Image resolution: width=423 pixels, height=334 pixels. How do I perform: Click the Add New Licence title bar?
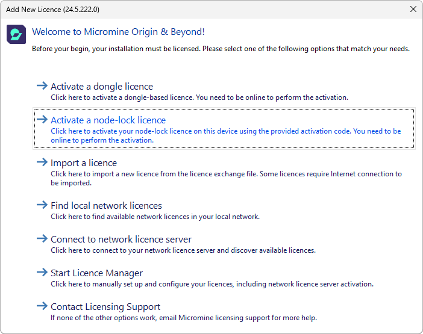point(181,9)
